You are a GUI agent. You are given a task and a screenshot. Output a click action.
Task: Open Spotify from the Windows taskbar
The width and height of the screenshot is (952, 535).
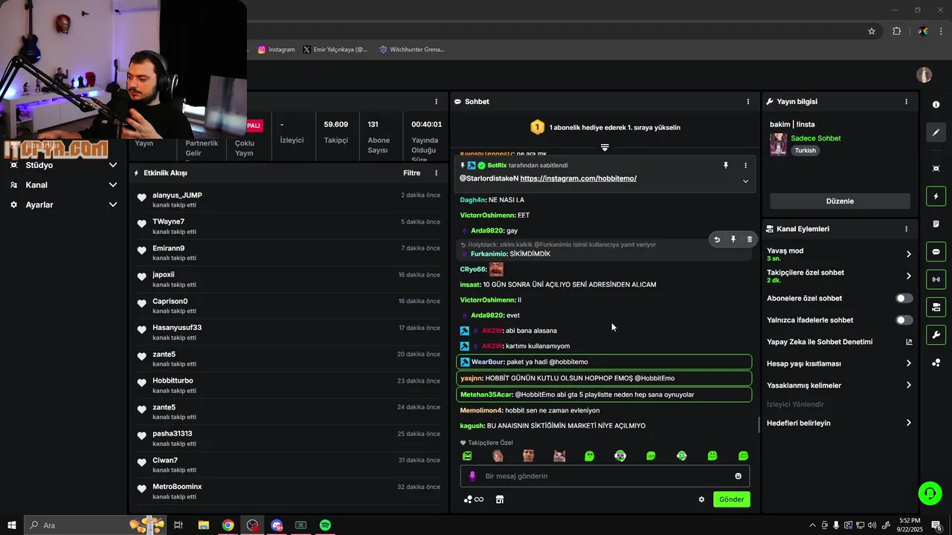[325, 525]
